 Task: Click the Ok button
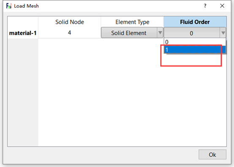click(x=212, y=154)
